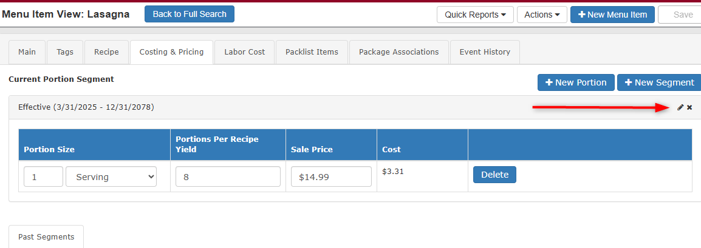The image size is (701, 248).
Task: Add a New Portion
Action: pos(576,82)
